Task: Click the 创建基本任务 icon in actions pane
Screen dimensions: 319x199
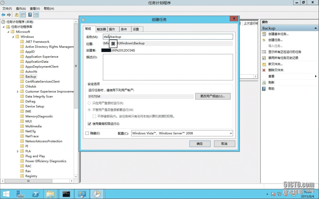Action: pos(264,34)
